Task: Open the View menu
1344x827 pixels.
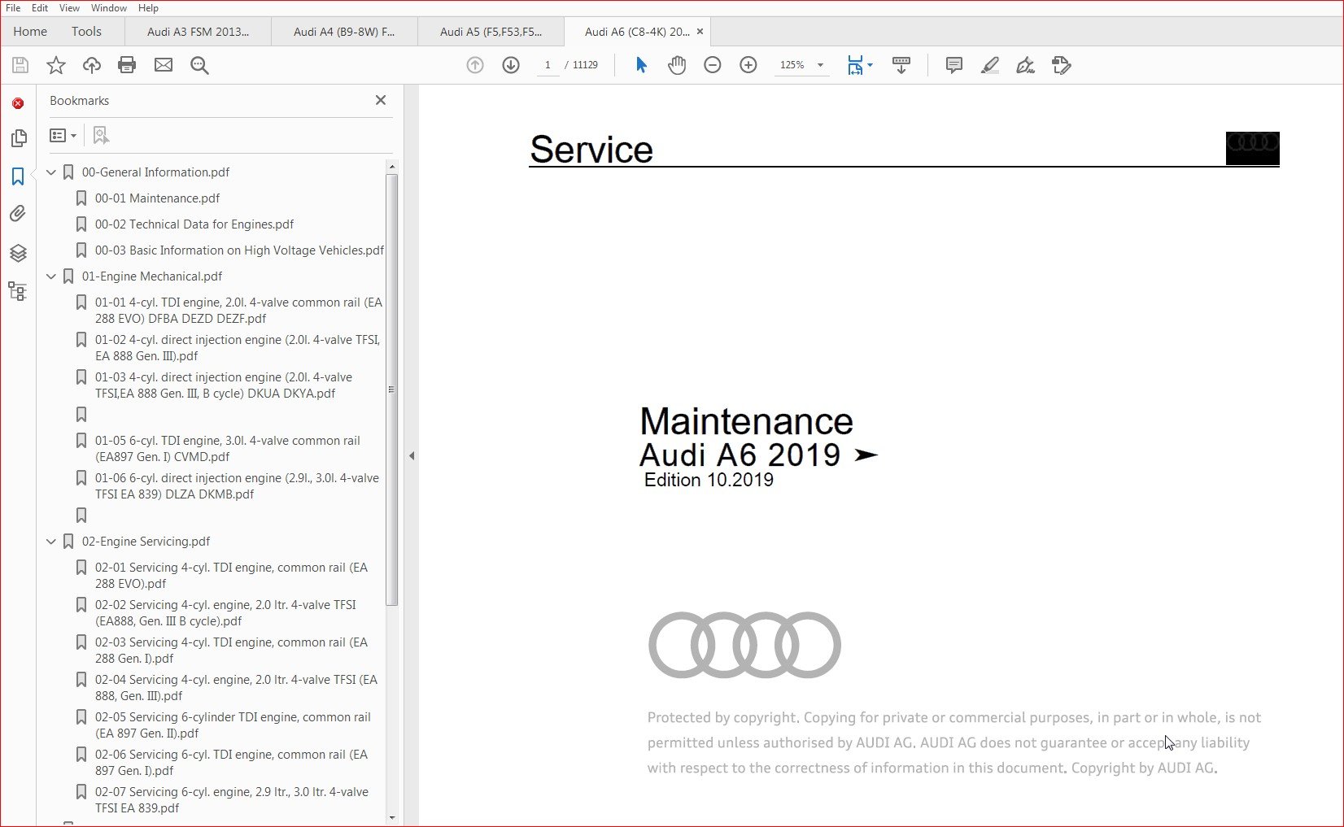Action: pyautogui.click(x=70, y=8)
